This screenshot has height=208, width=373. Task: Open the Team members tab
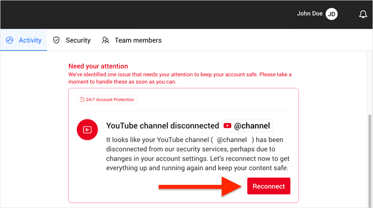132,40
